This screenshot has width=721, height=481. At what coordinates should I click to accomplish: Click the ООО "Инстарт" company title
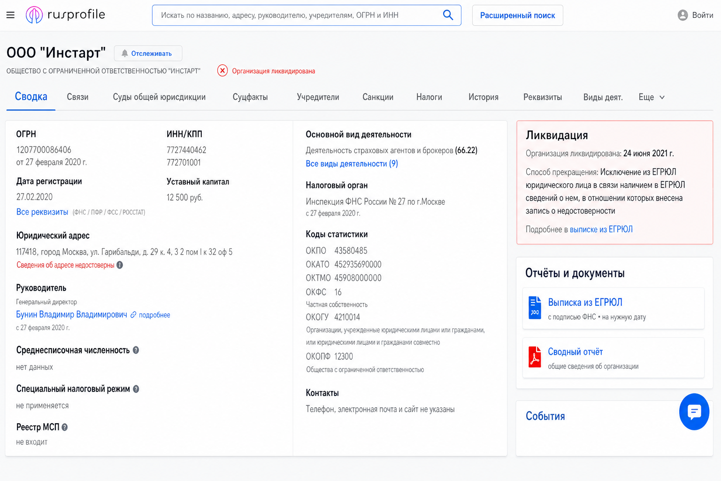56,53
